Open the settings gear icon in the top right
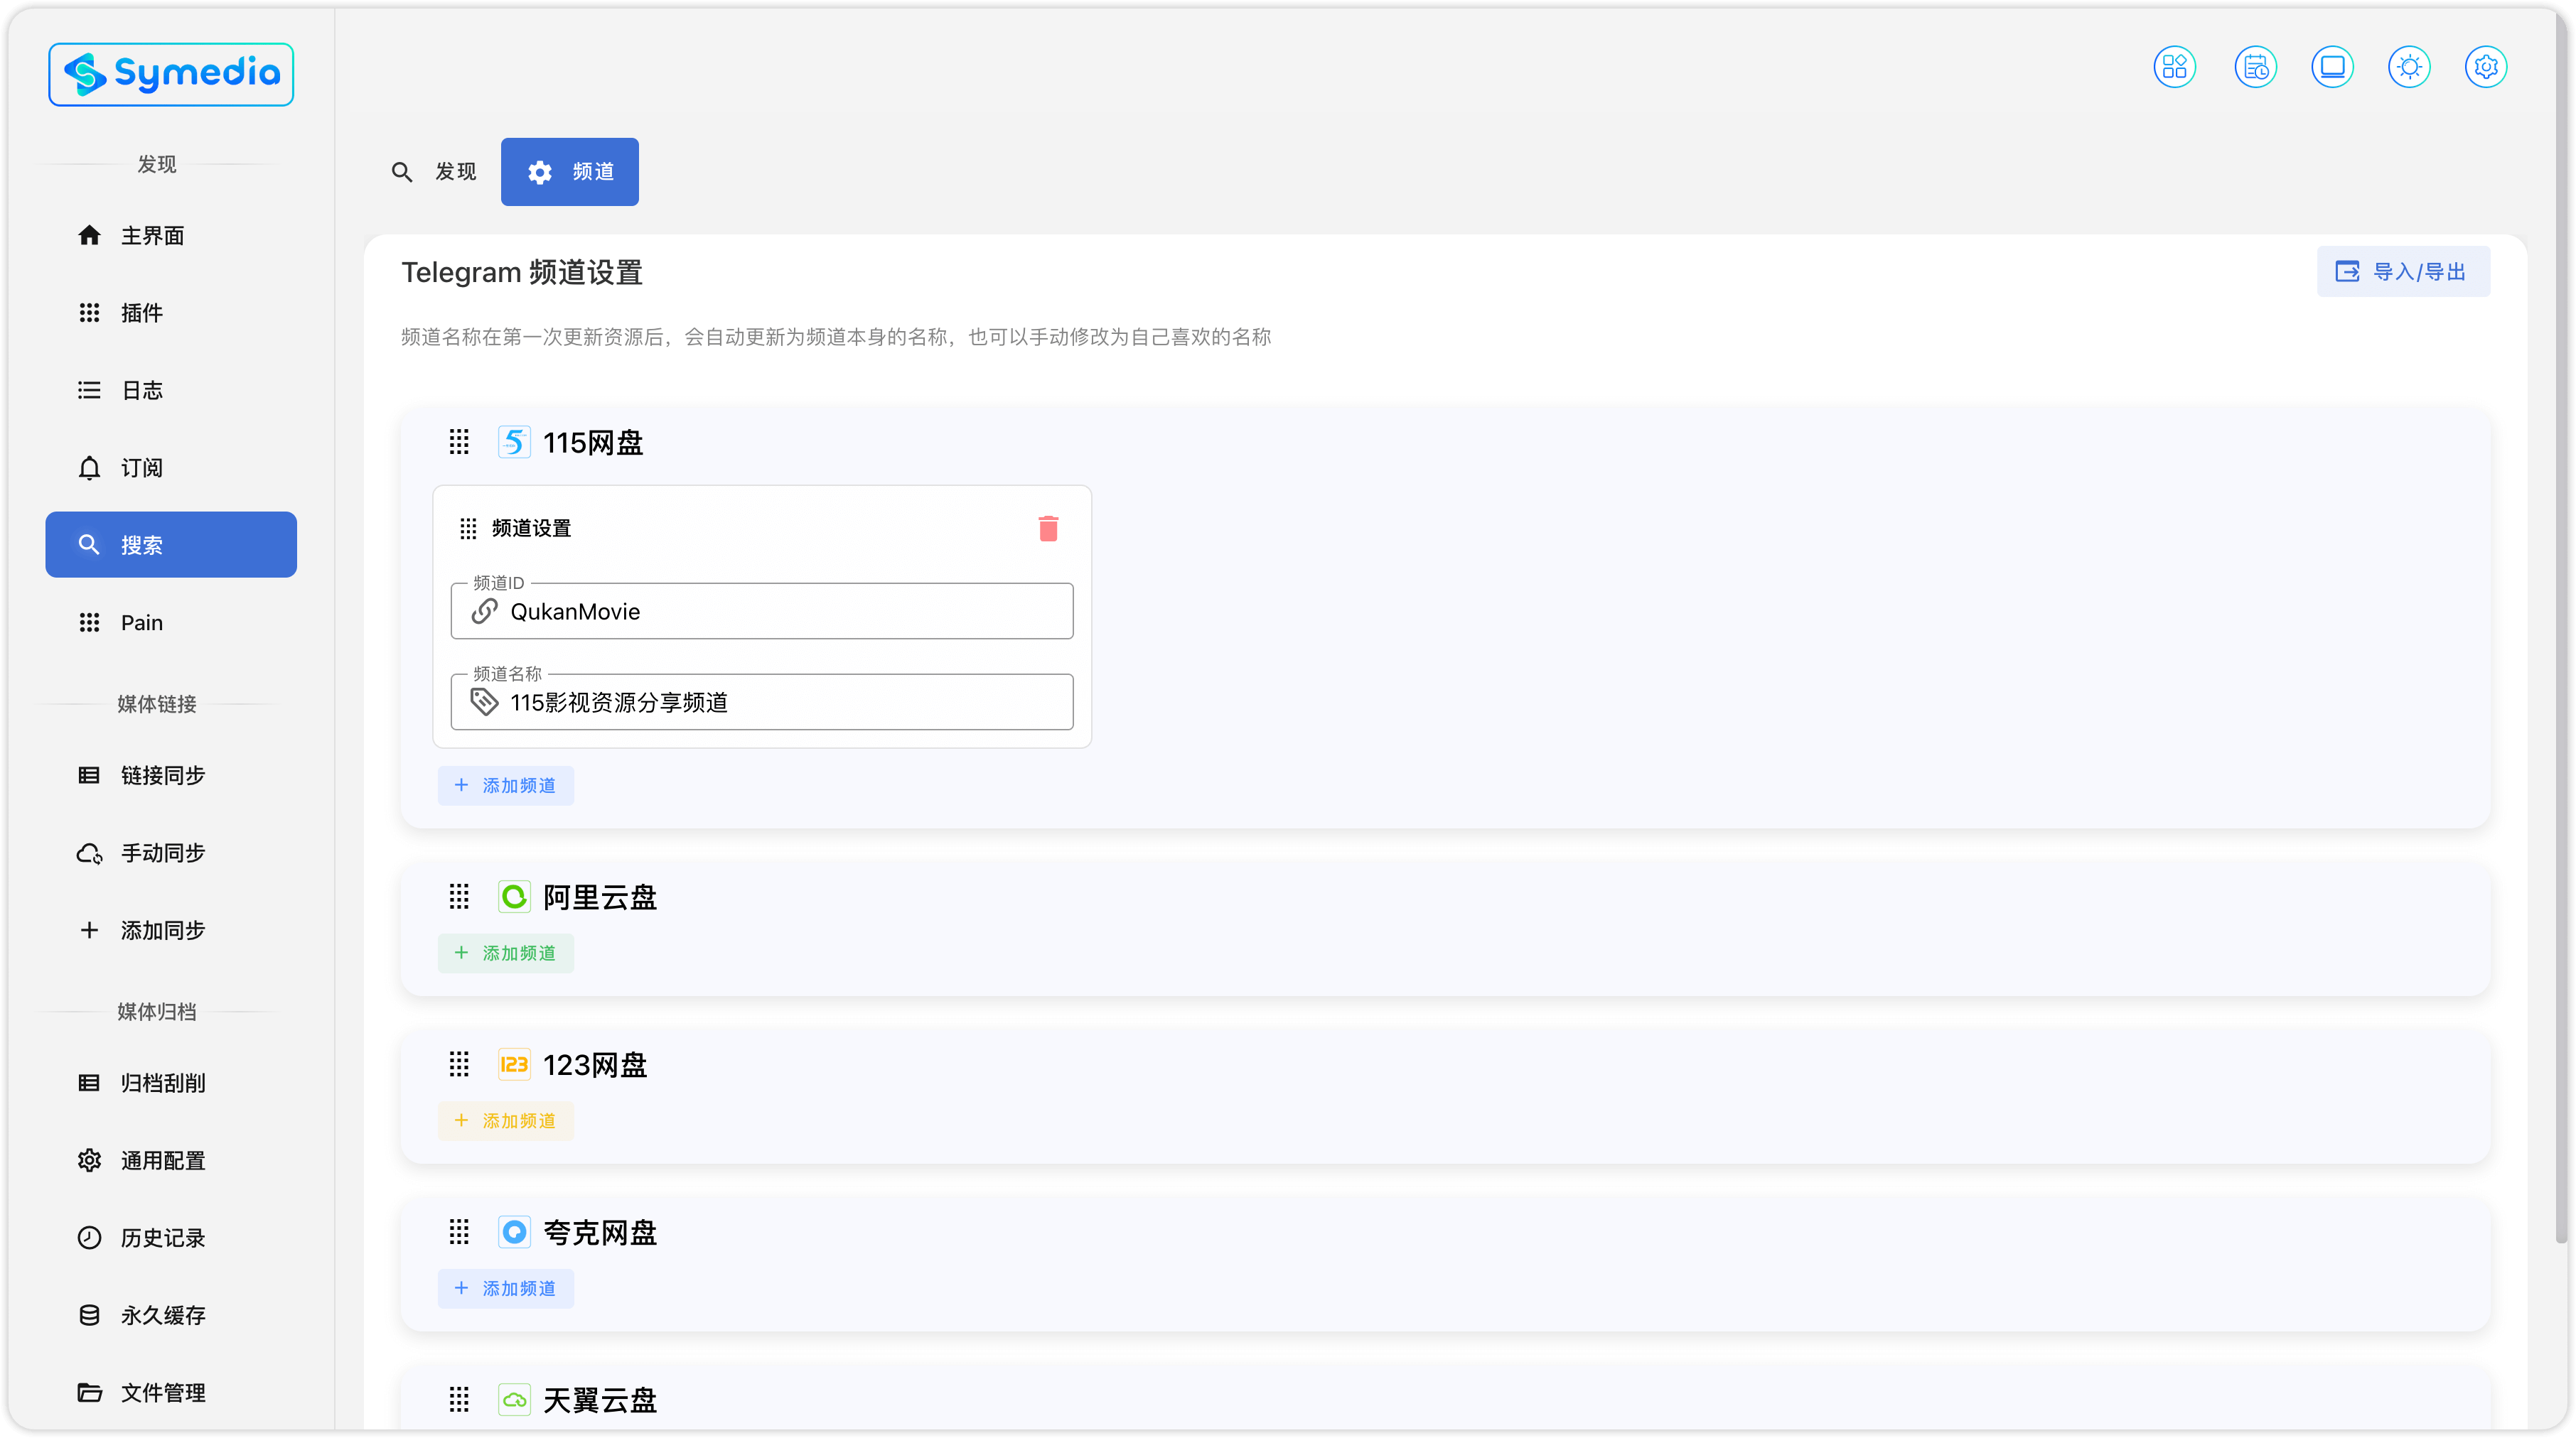2576x1438 pixels. pyautogui.click(x=2486, y=67)
